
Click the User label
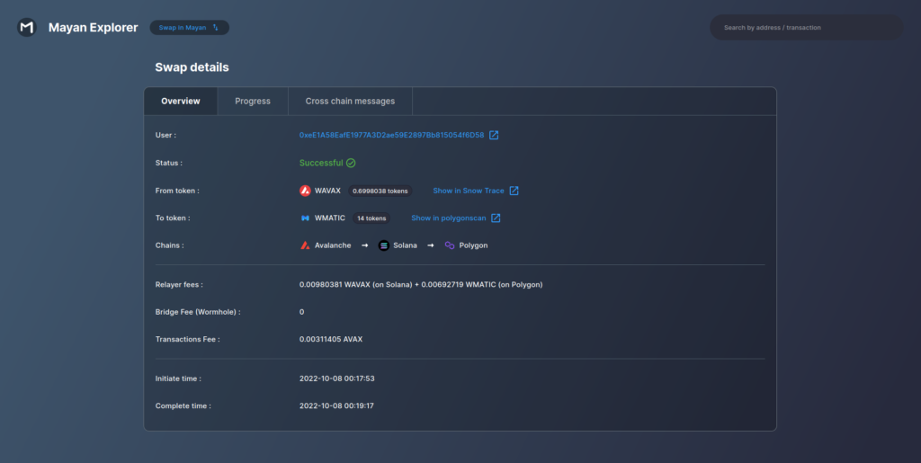165,135
